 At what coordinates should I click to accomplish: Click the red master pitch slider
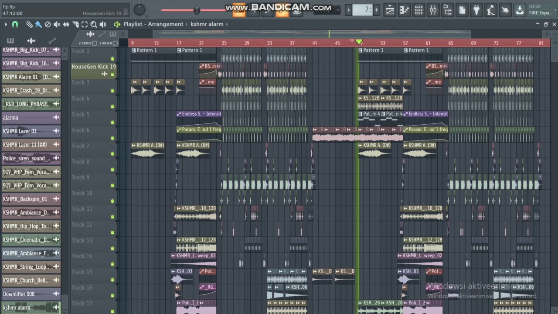[197, 10]
